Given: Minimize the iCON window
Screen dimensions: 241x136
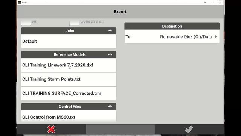Looking at the screenshot, I should pos(205,3).
